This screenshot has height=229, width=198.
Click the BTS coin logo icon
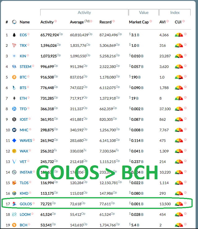[x=14, y=88]
